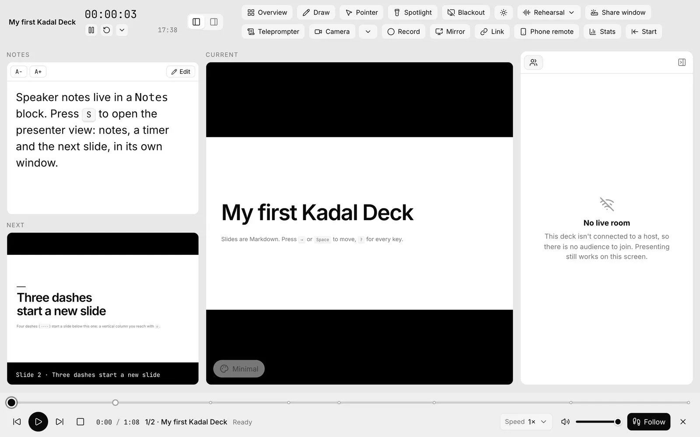Open the Minimal theme picker
The width and height of the screenshot is (700, 437).
tap(239, 369)
